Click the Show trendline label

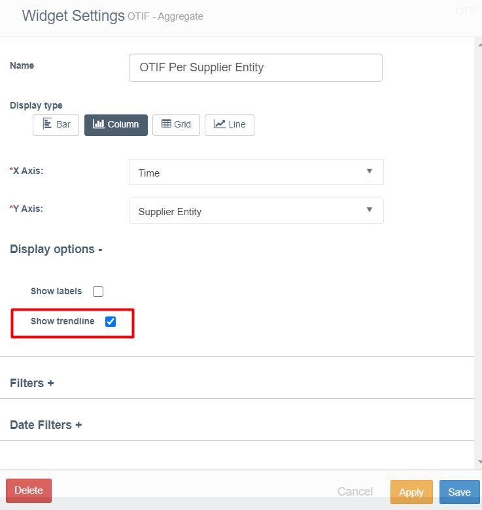pos(63,322)
